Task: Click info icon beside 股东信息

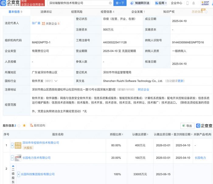Action: pos(19,126)
